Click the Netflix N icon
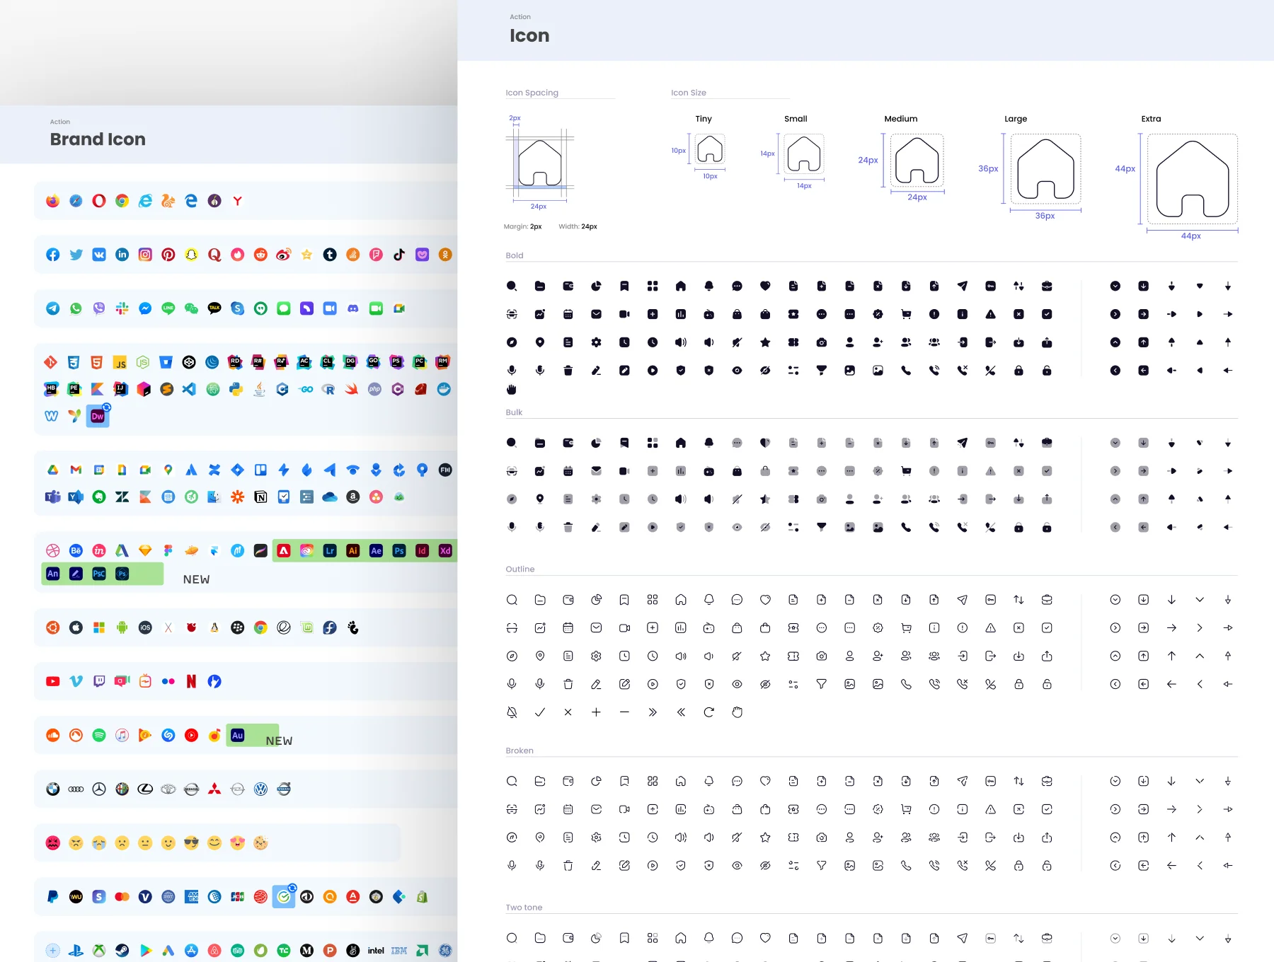The image size is (1274, 962). (191, 681)
